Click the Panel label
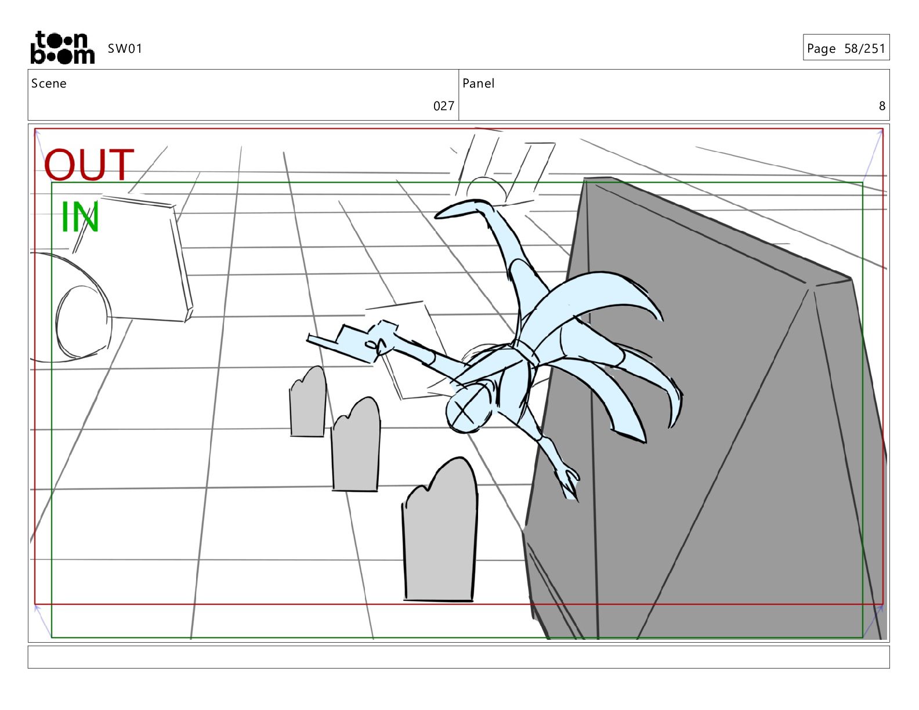 pos(478,84)
